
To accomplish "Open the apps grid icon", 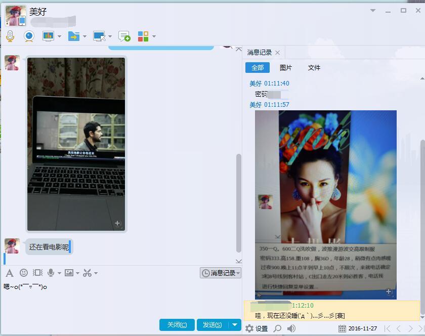I will [x=143, y=36].
